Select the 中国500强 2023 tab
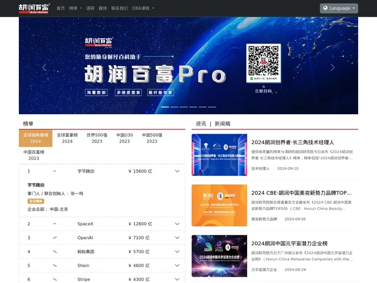 pos(152,138)
